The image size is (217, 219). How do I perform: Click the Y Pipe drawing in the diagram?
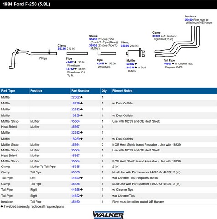[32, 59]
